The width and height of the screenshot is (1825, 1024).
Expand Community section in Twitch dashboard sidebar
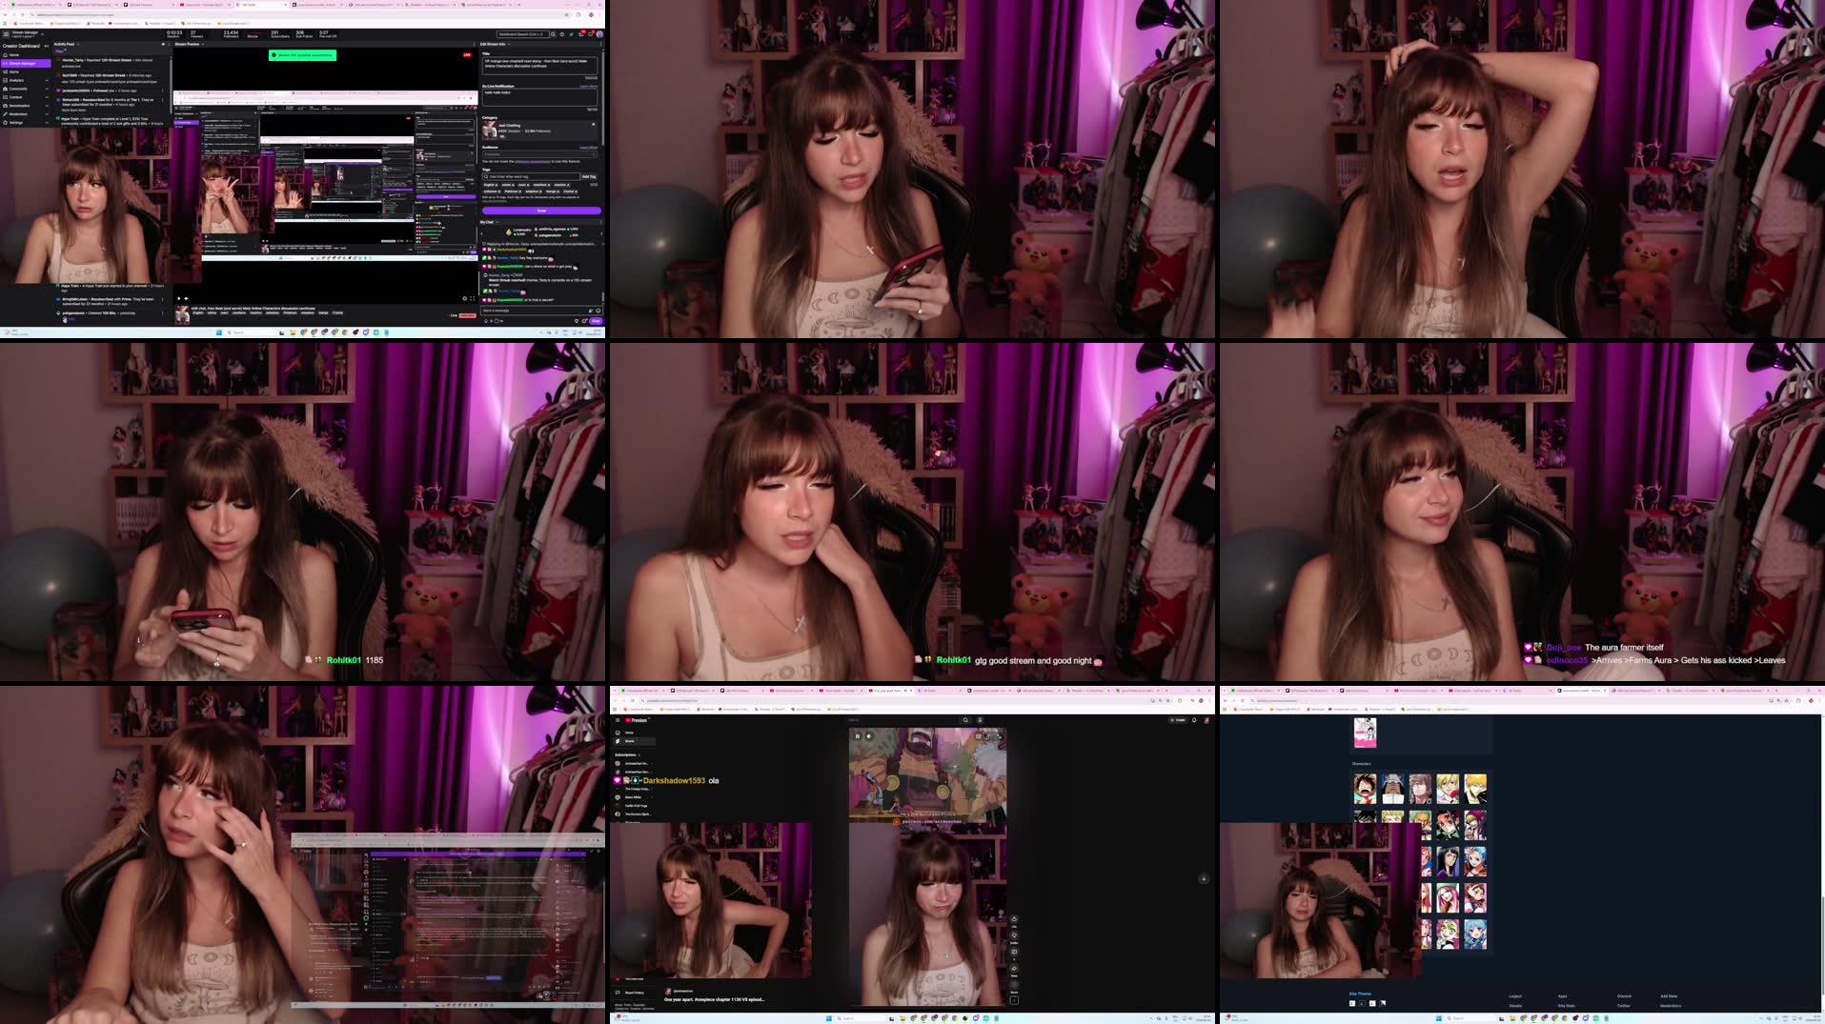tap(26, 89)
